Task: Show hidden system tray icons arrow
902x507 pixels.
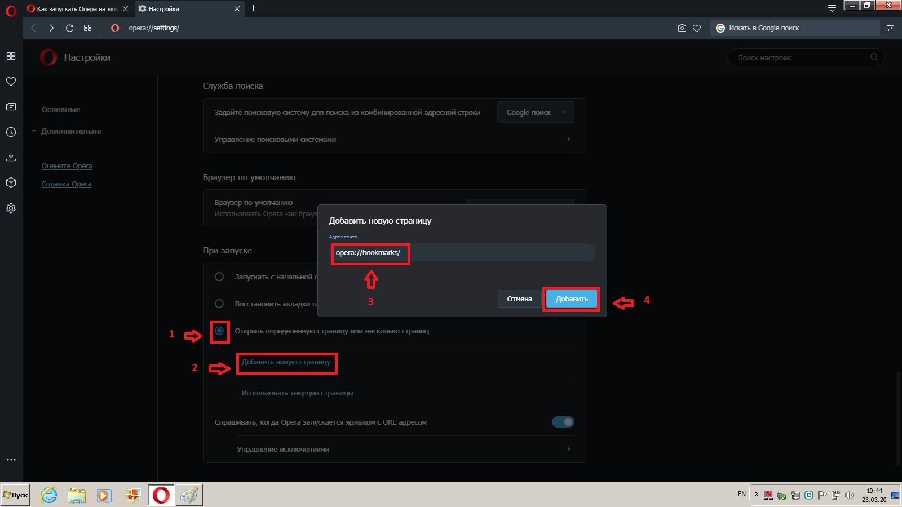Action: (756, 495)
